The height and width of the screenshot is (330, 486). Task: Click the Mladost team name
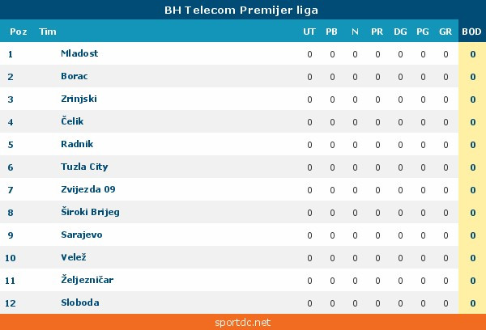[79, 53]
